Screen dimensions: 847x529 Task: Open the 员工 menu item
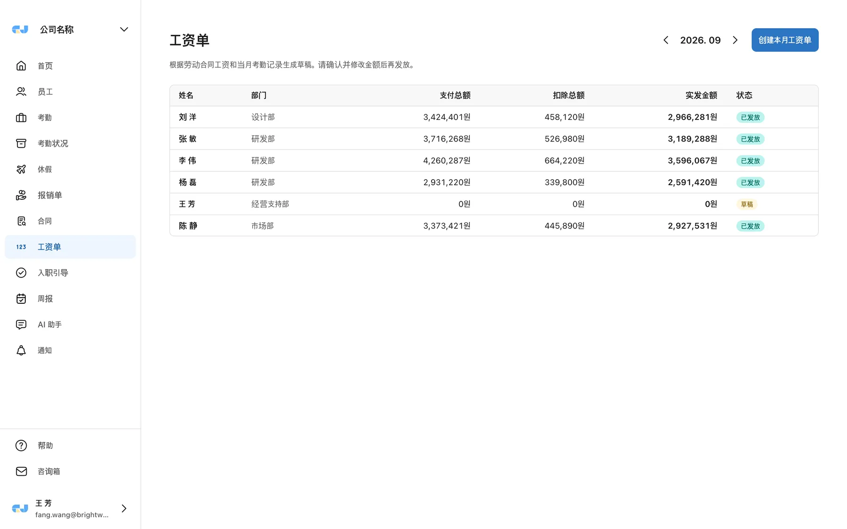[x=70, y=92]
